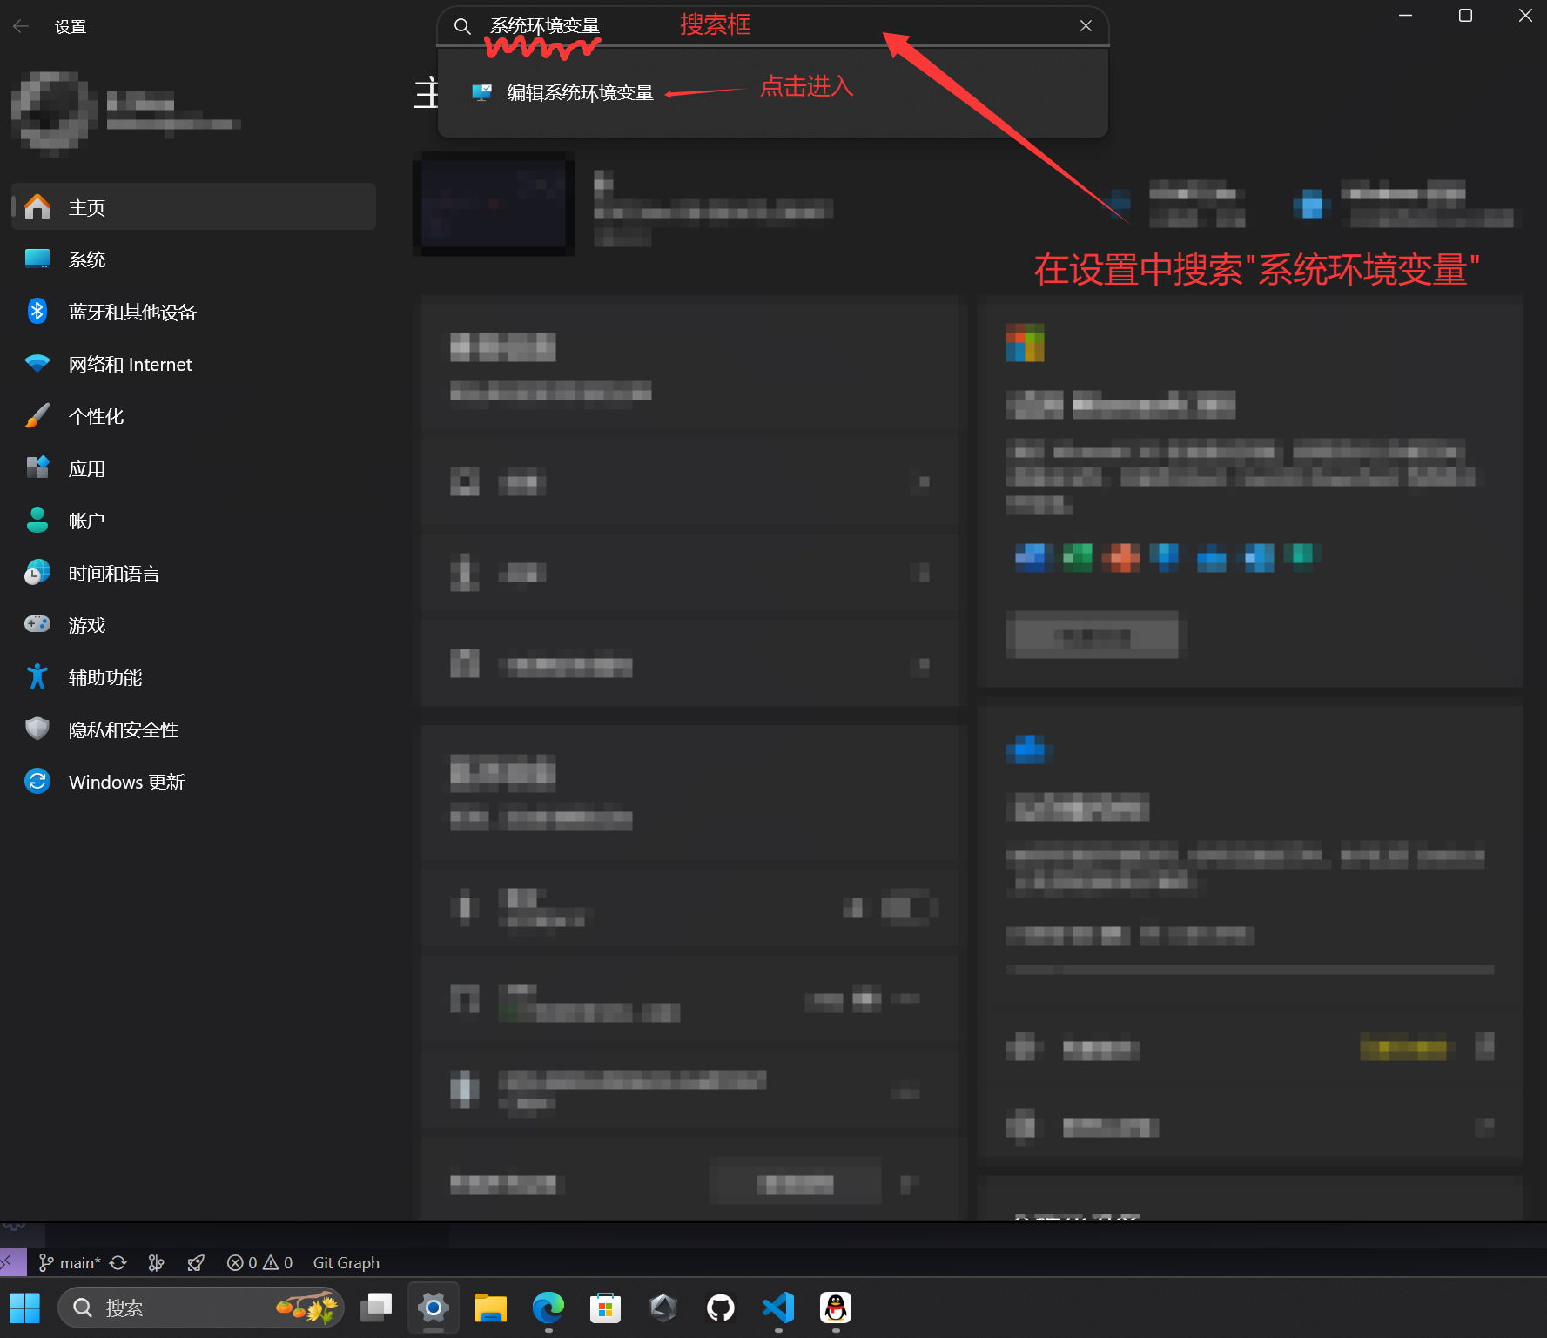Open the 个性化 settings page
Screen dimensions: 1547x1338
click(x=96, y=416)
